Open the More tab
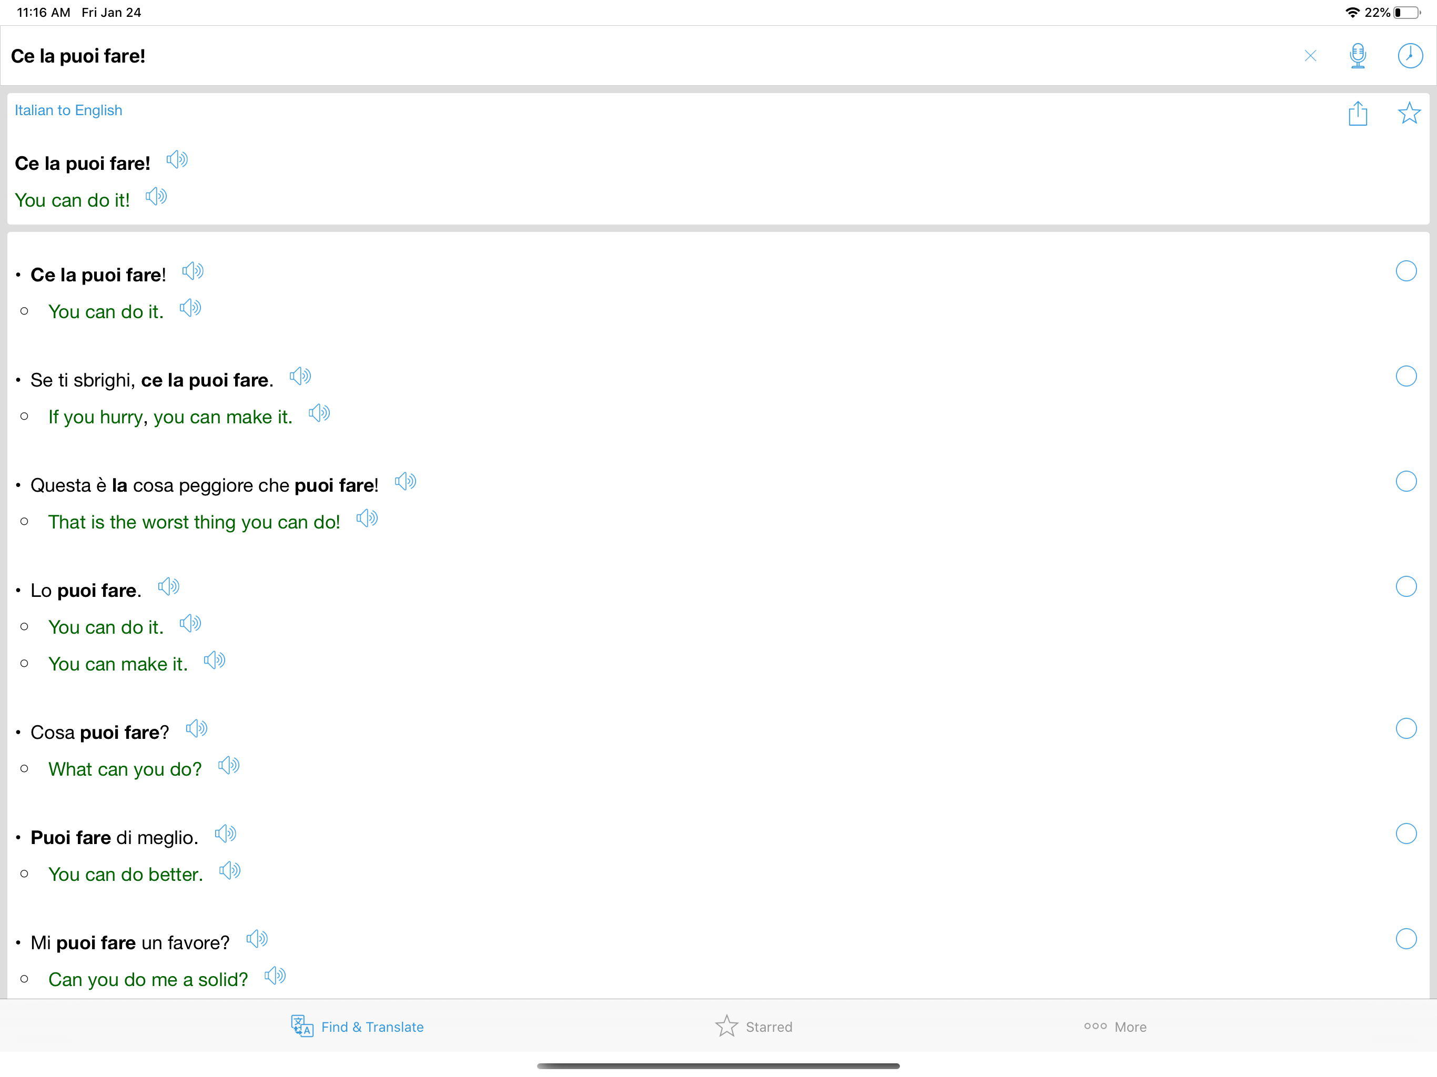 coord(1115,1027)
